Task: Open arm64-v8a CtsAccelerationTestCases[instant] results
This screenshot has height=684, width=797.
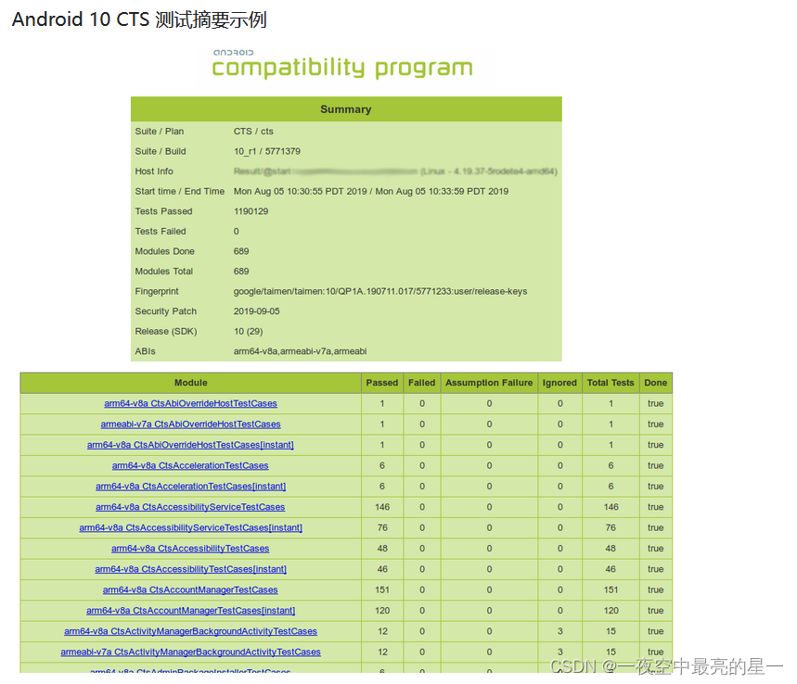Action: click(190, 486)
